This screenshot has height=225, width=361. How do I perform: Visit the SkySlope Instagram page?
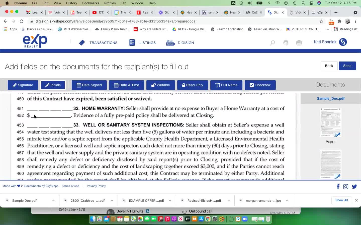point(346,186)
